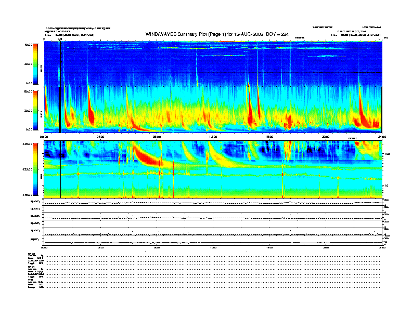Click the 10 tick label on the TNR frequency axis

[387, 186]
